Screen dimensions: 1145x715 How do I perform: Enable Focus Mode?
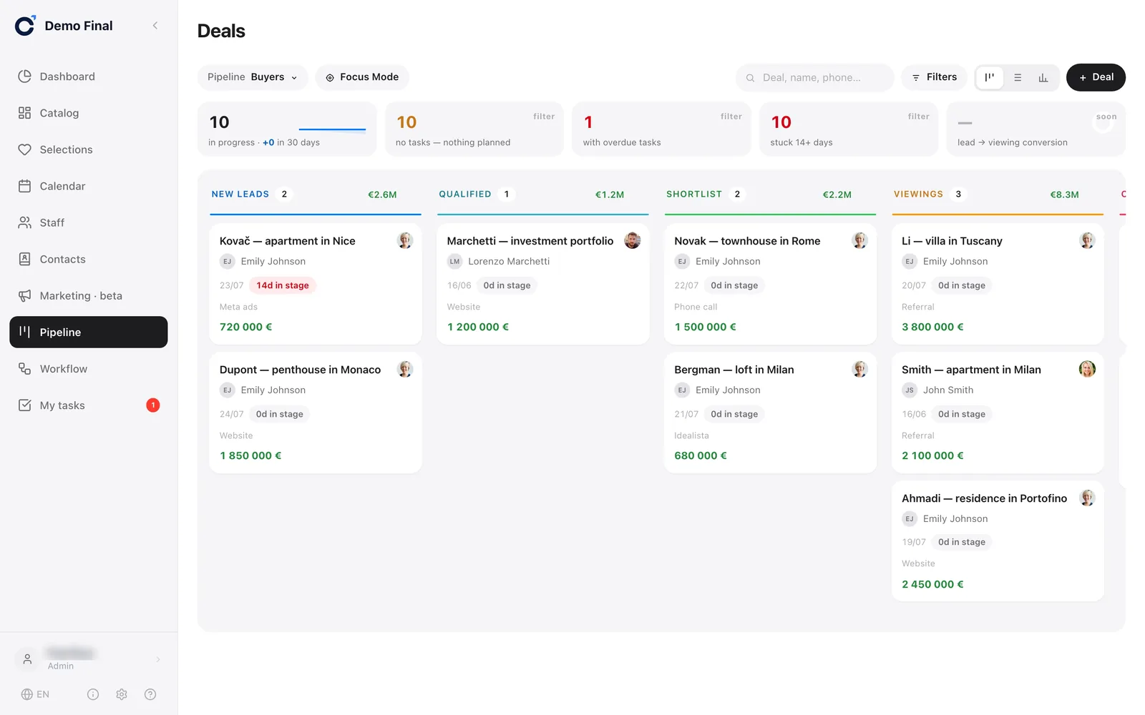click(x=362, y=77)
